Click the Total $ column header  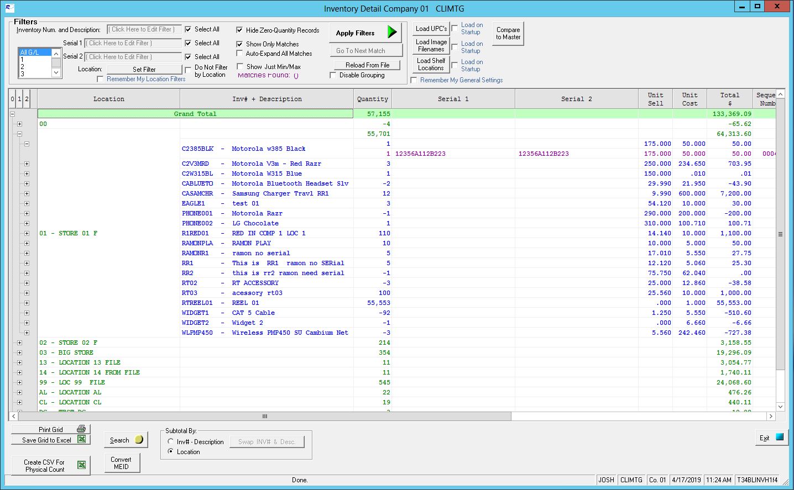click(730, 99)
